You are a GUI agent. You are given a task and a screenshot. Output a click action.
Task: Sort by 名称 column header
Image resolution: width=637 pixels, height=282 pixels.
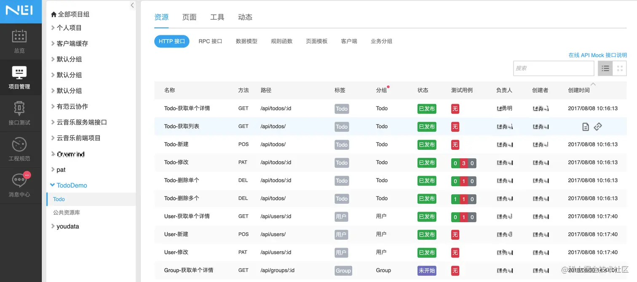click(169, 90)
